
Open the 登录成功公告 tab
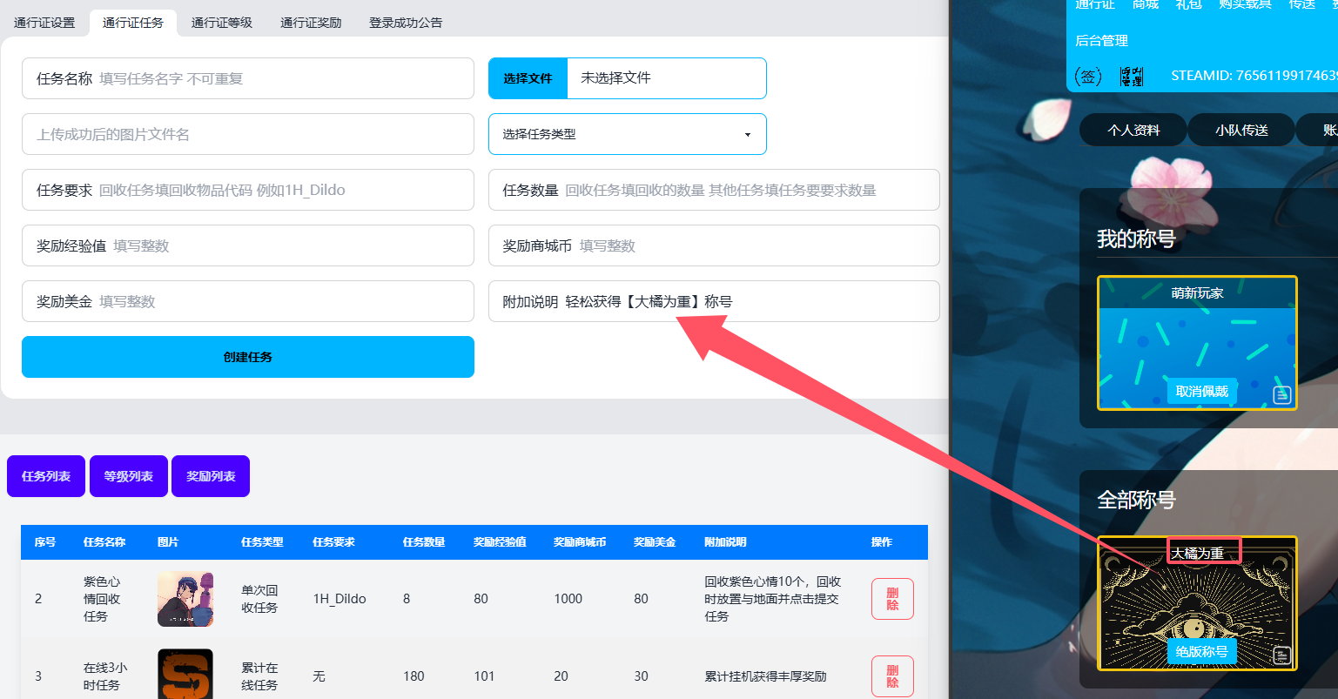tap(406, 23)
